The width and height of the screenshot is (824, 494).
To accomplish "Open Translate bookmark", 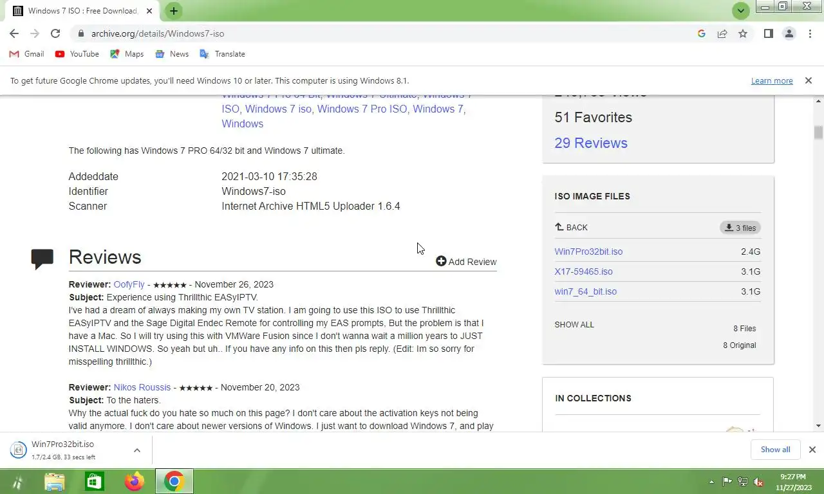I will tap(222, 54).
